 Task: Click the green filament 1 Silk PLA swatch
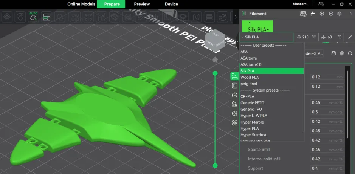[x=257, y=26]
